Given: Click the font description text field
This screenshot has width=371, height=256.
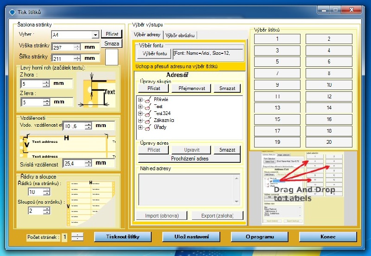Looking at the screenshot, I should (208, 54).
